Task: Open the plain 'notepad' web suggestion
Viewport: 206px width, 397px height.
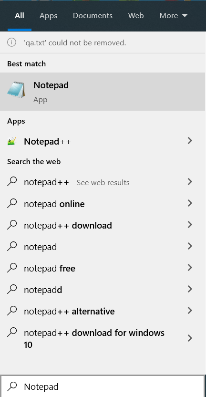Action: (103, 247)
